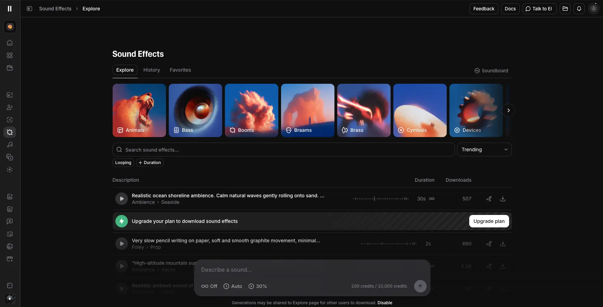Open Text to Speech sidebar icon

pyautogui.click(x=10, y=95)
